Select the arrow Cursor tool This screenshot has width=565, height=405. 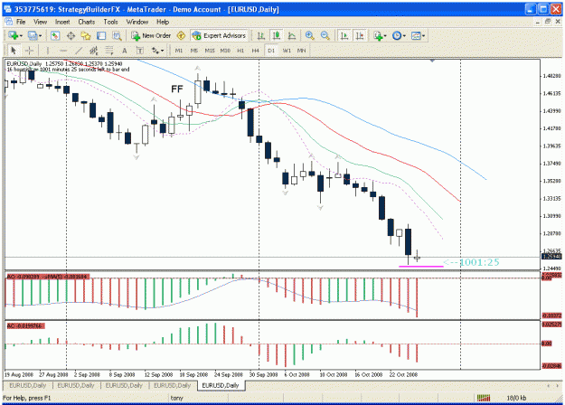(x=14, y=51)
